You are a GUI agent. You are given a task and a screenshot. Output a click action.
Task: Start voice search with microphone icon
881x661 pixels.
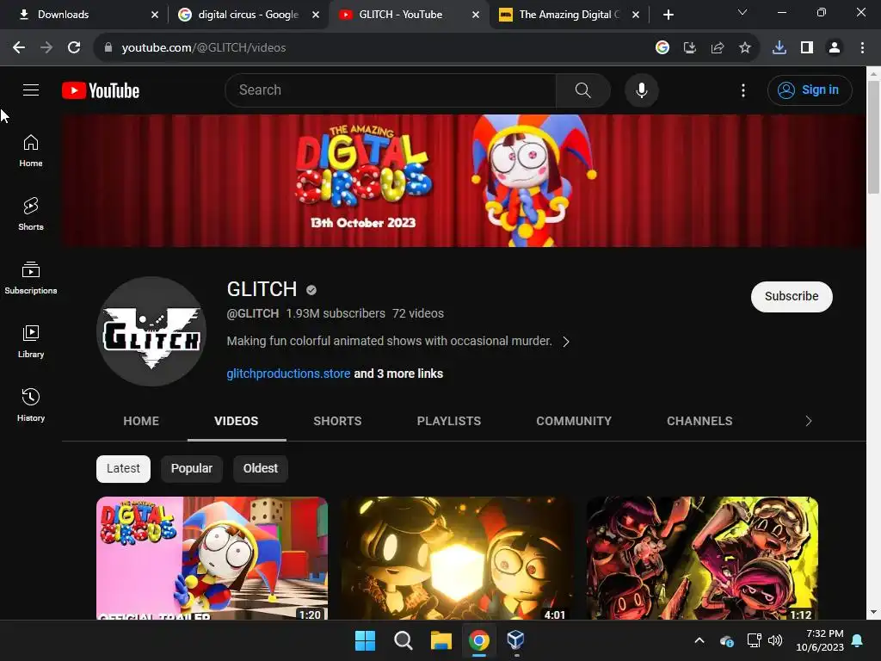[641, 90]
